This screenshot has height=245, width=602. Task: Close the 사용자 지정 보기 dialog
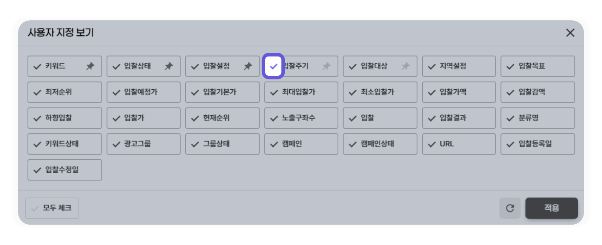(x=570, y=33)
